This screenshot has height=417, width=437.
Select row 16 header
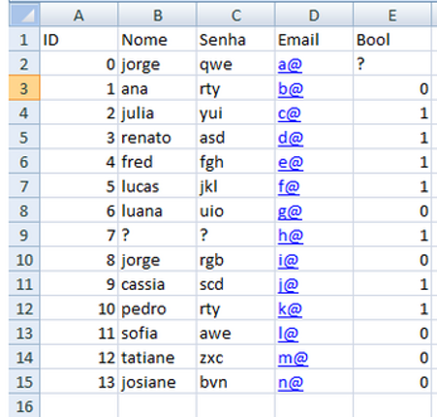pyautogui.click(x=24, y=405)
